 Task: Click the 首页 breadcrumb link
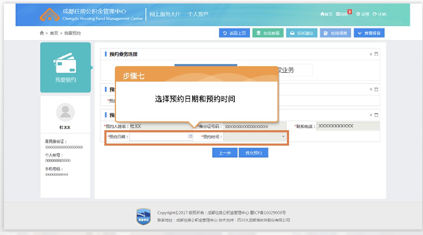(54, 33)
